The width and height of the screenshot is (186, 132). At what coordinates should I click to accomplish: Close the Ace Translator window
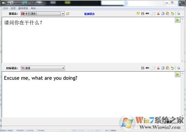(x=180, y=2)
